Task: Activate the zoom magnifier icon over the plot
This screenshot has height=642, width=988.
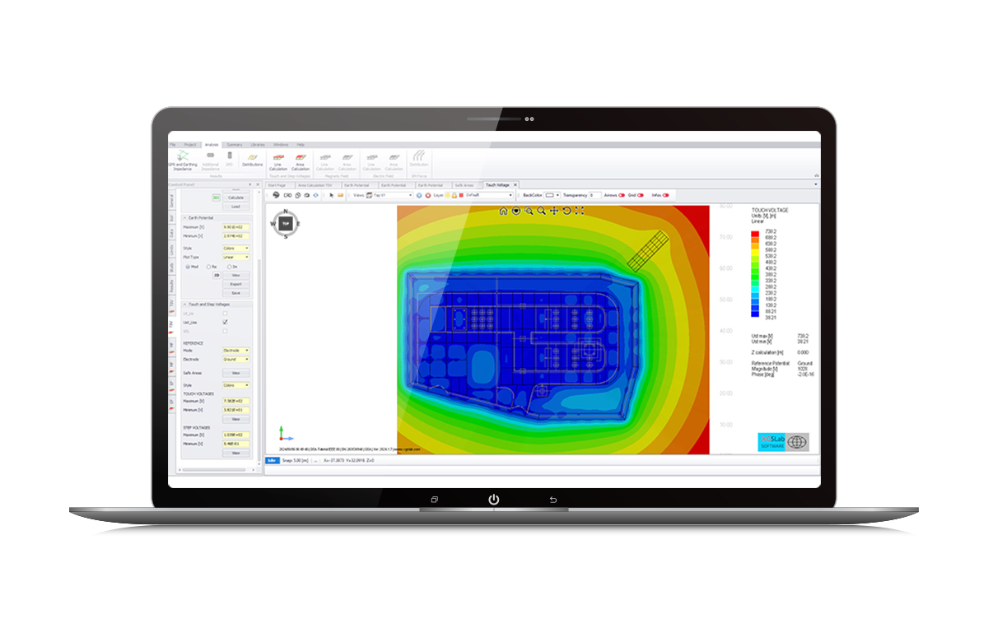Action: (541, 211)
